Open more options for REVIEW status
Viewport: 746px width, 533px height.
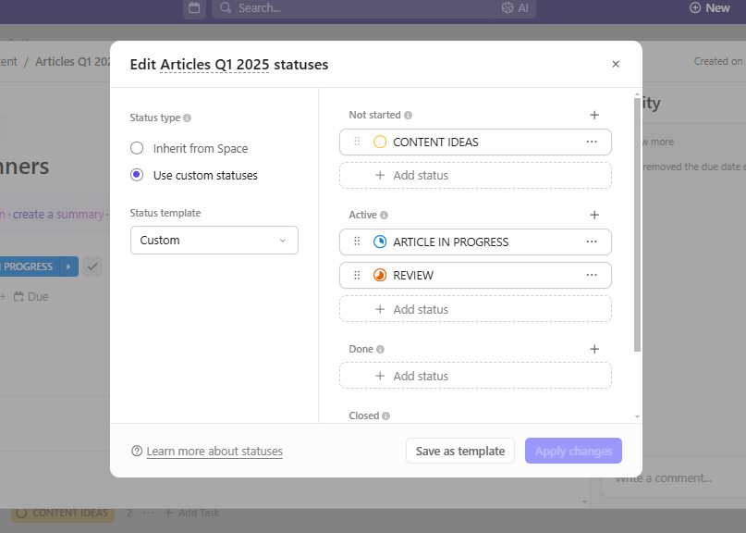click(592, 275)
